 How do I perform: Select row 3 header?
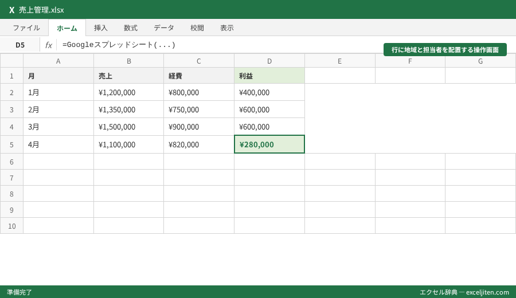[x=11, y=109]
